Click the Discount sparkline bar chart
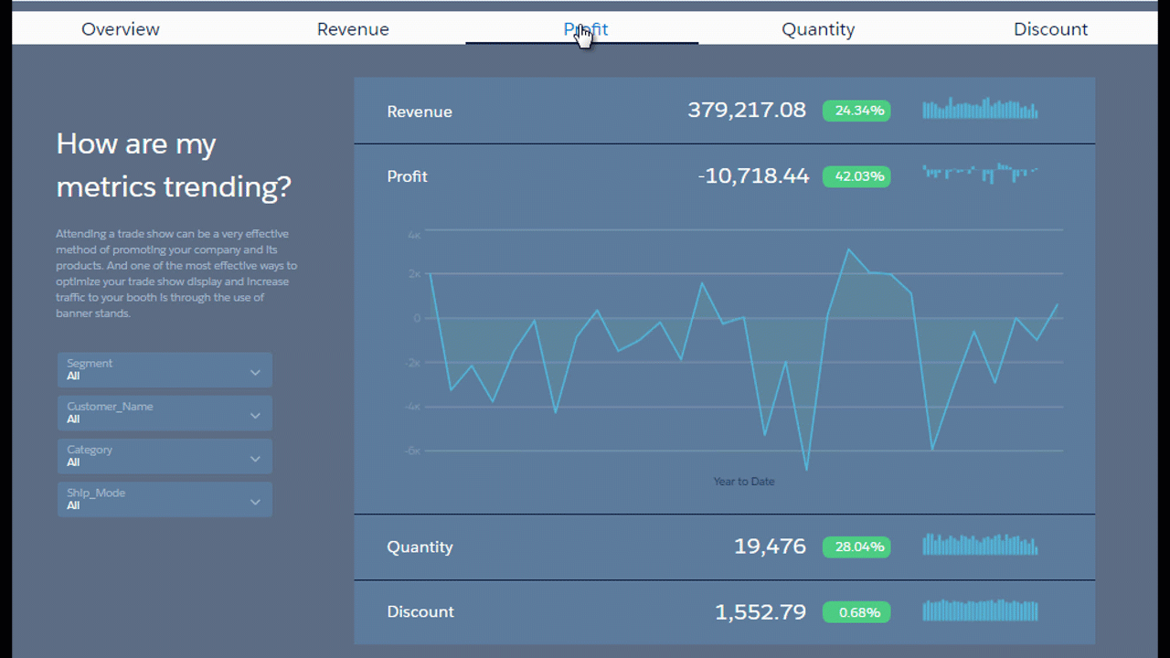 pyautogui.click(x=980, y=610)
